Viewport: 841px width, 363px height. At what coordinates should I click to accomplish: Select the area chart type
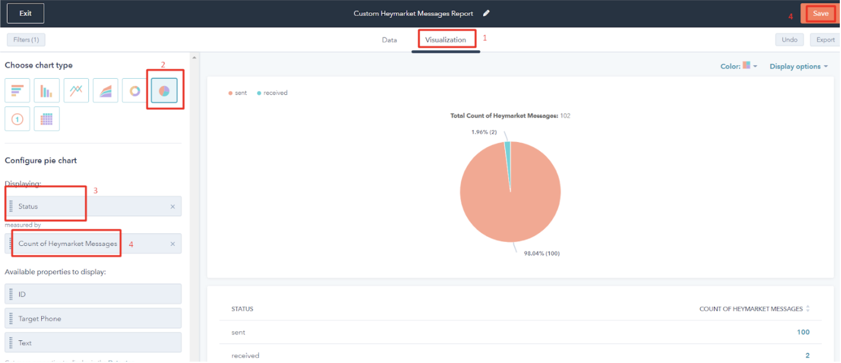(105, 90)
